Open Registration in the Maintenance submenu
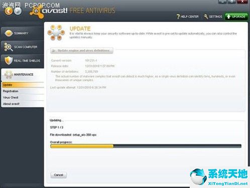Viewport: 250px width, 188px height. (x=23, y=91)
